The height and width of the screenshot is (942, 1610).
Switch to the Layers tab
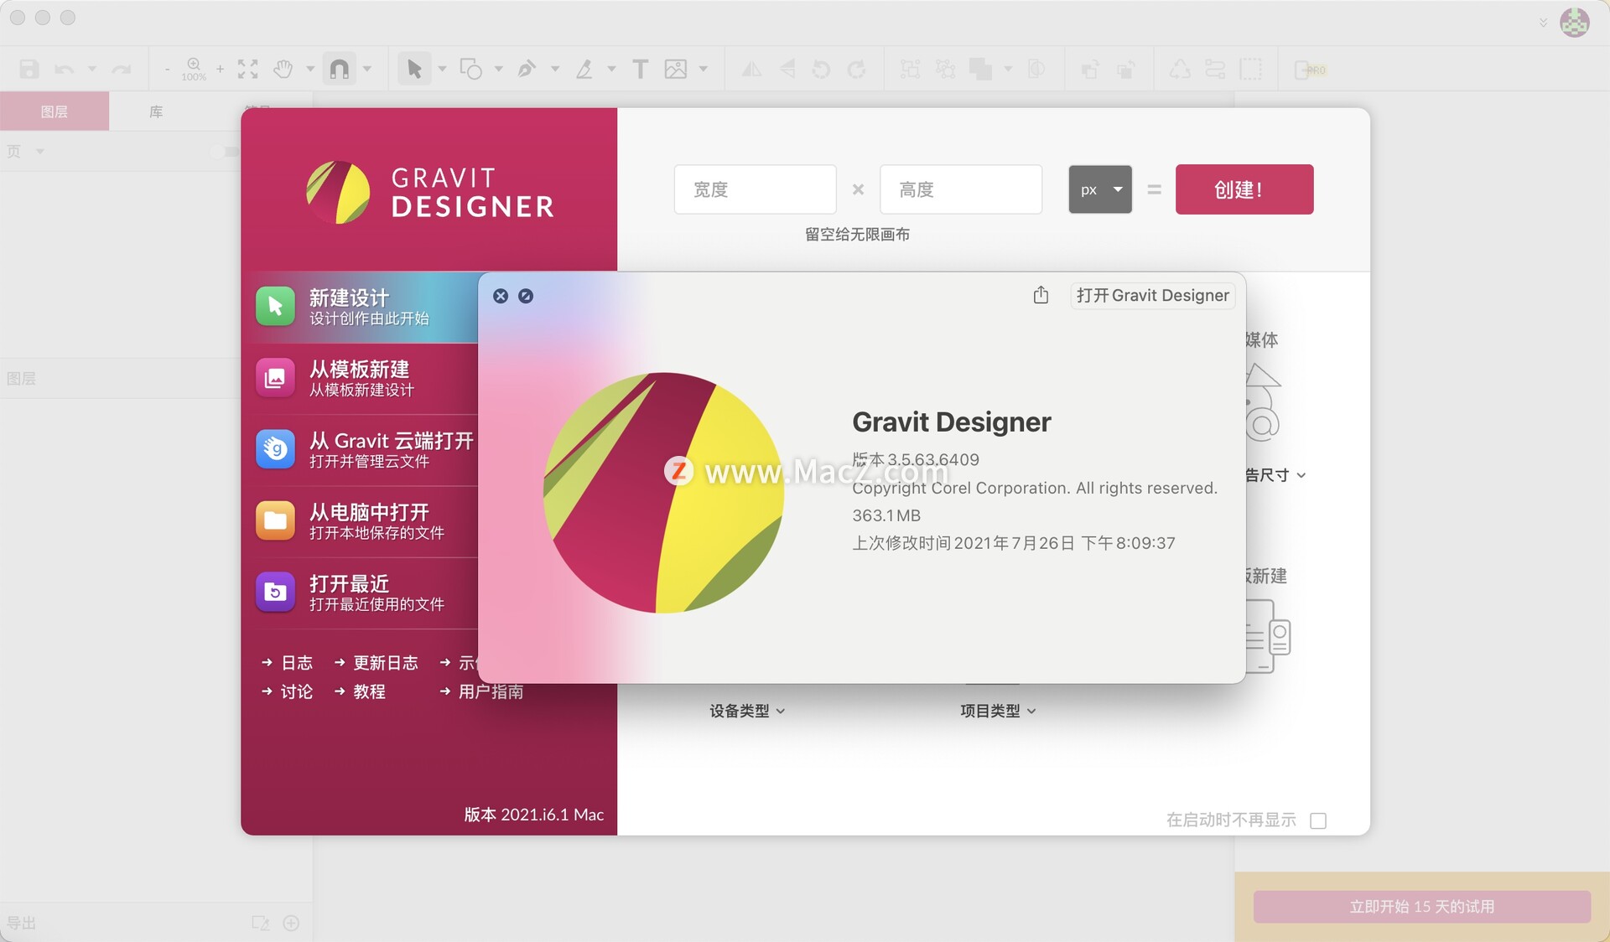coord(55,111)
